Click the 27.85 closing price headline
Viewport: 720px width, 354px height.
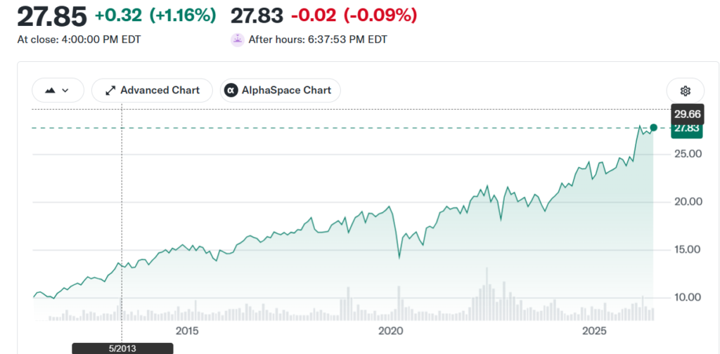pos(52,17)
